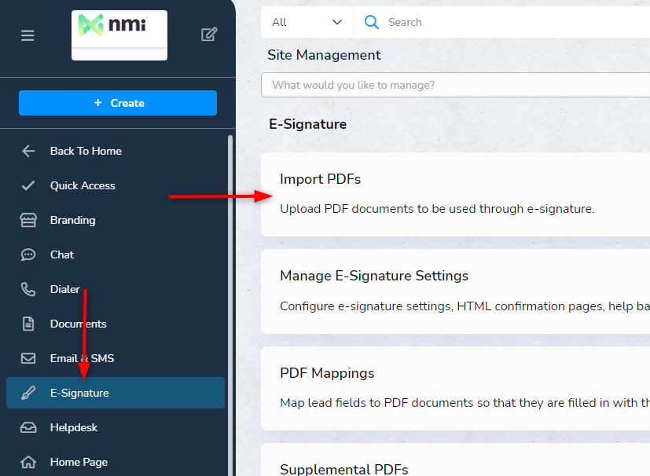
Task: Click the blue Create button
Action: click(x=118, y=103)
